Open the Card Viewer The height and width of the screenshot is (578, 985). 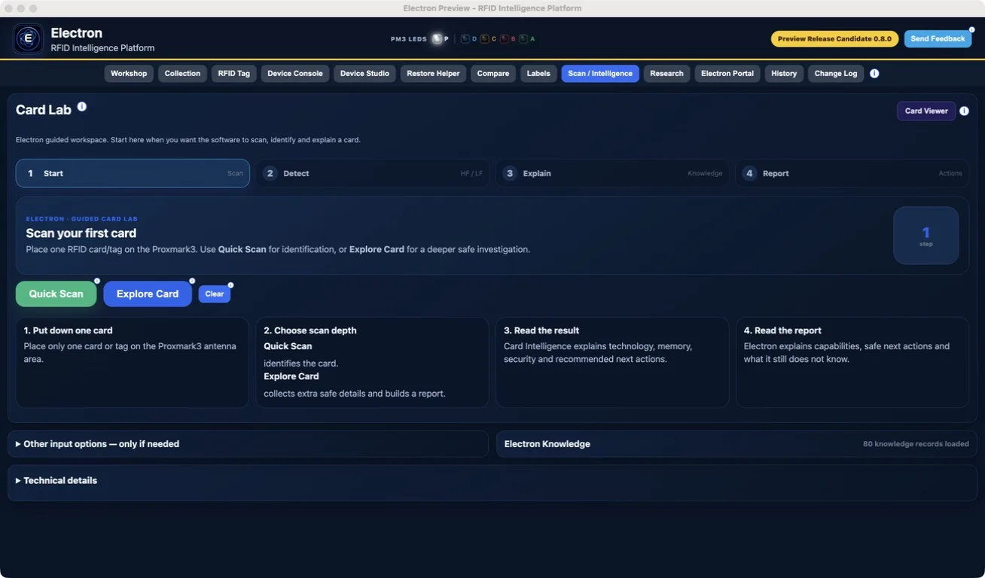[926, 111]
